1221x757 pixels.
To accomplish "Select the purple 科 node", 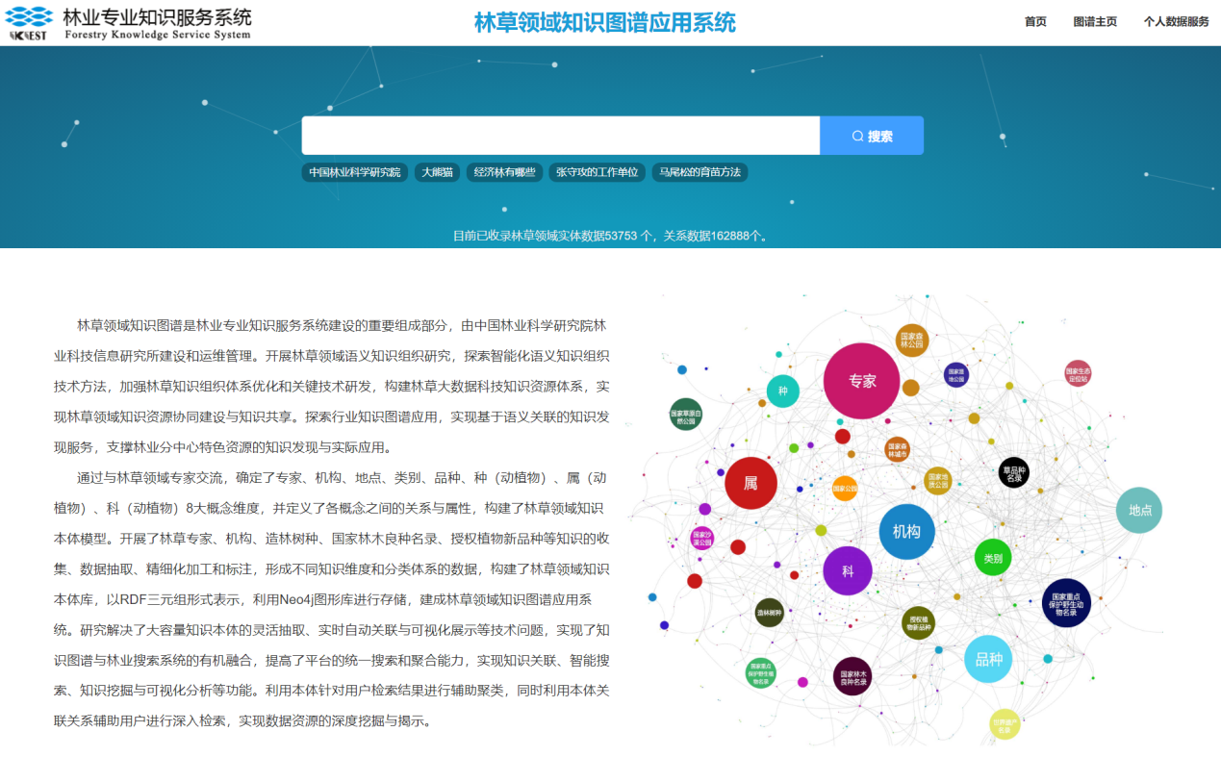I will click(x=848, y=570).
